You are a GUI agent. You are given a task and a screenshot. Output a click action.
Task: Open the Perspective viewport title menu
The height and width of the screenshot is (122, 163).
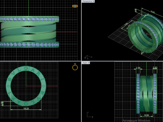click(87, 1)
